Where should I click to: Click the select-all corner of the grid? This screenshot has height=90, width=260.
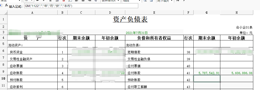[4, 12]
